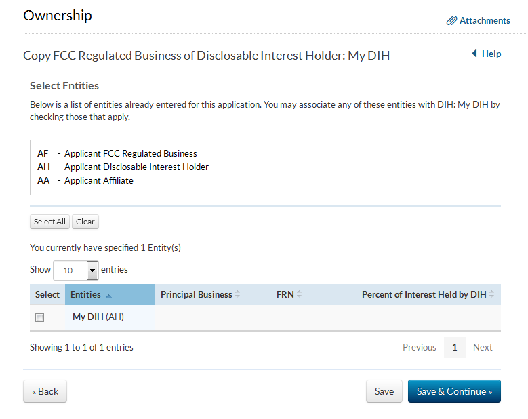Open the Help link
The height and width of the screenshot is (419, 528).
[x=491, y=54]
